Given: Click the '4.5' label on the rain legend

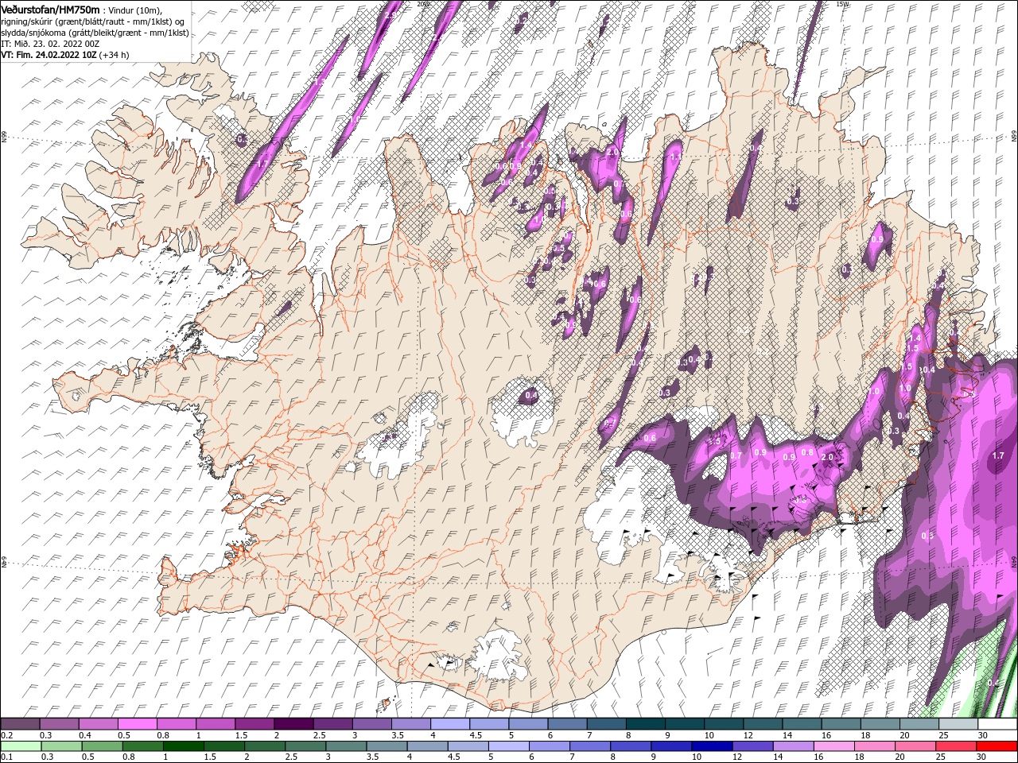Looking at the screenshot, I should click(454, 757).
